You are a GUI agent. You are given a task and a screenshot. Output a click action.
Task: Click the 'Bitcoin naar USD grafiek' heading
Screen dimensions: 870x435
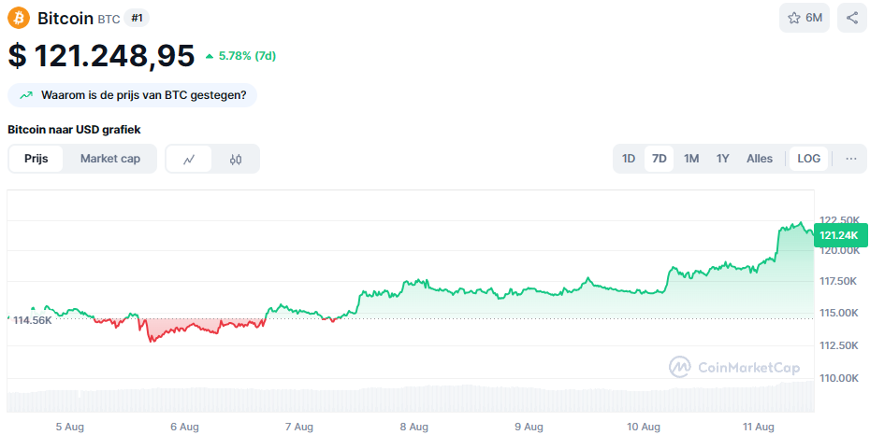(x=74, y=130)
